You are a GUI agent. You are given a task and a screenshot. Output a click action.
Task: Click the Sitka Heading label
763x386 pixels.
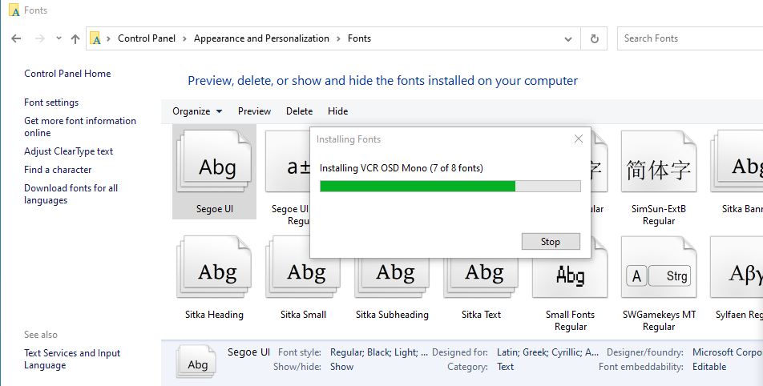pyautogui.click(x=214, y=315)
